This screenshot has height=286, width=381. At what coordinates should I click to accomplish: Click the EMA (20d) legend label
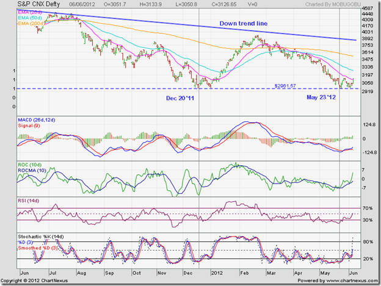(x=30, y=12)
